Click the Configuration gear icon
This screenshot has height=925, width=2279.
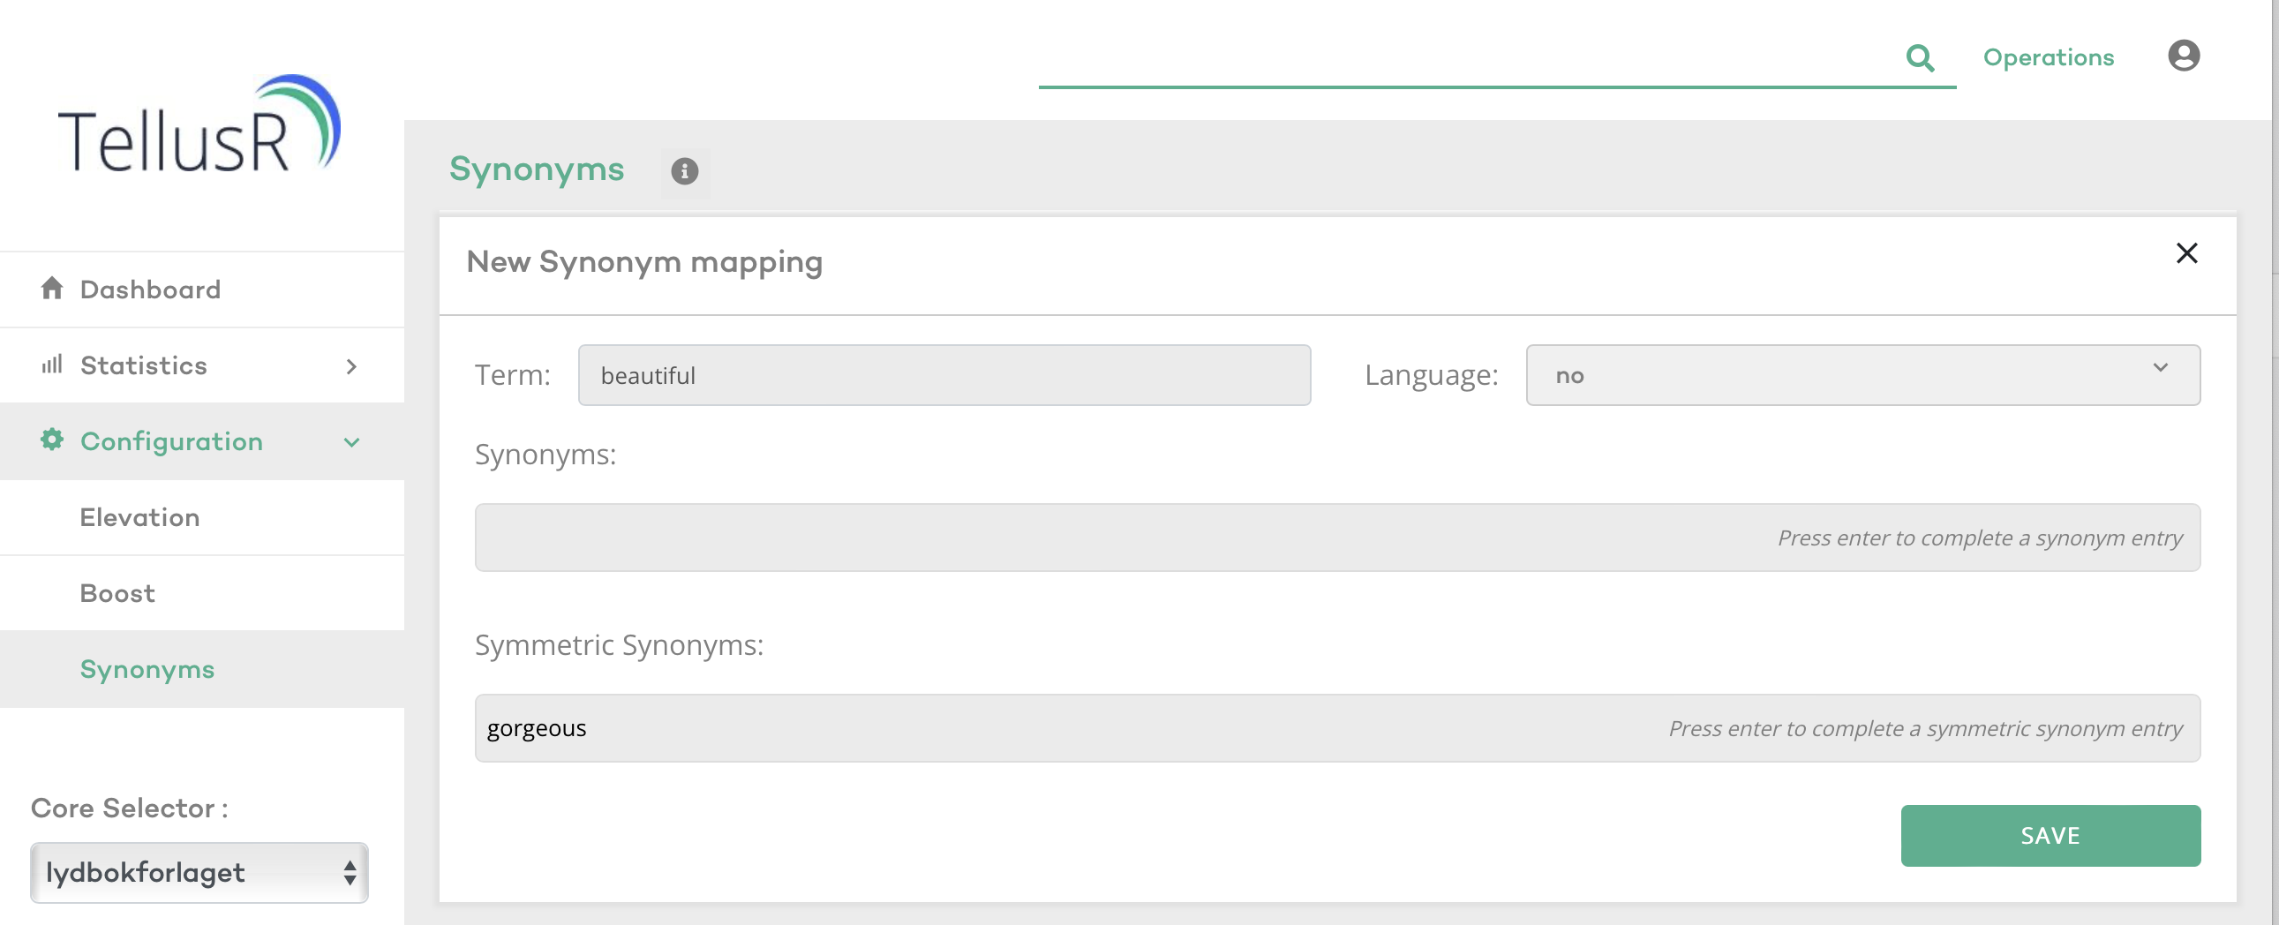point(50,440)
